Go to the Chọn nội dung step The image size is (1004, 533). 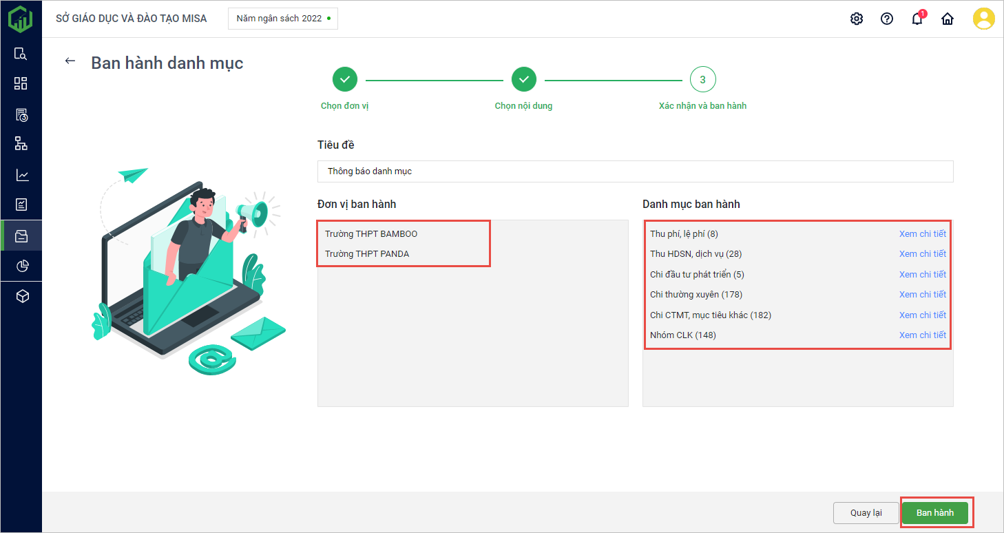[523, 80]
